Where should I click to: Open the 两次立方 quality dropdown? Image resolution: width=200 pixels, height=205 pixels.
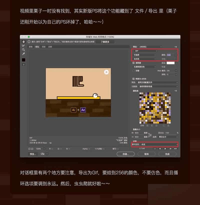(x=168, y=137)
